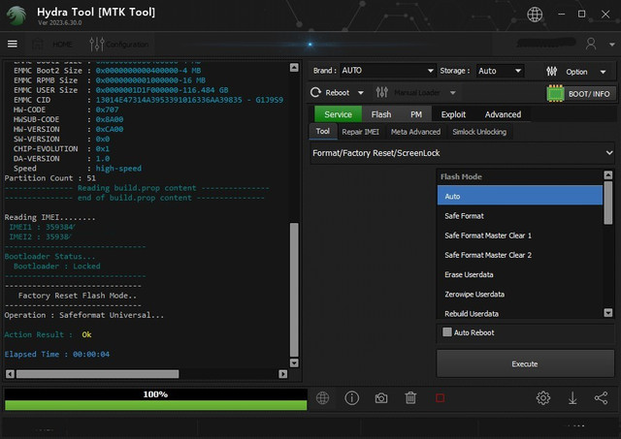Click the log scroll-down arrow

(x=294, y=362)
